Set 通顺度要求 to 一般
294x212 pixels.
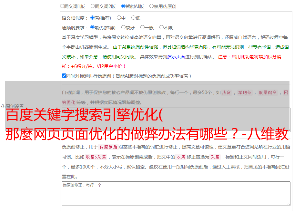(x=143, y=27)
